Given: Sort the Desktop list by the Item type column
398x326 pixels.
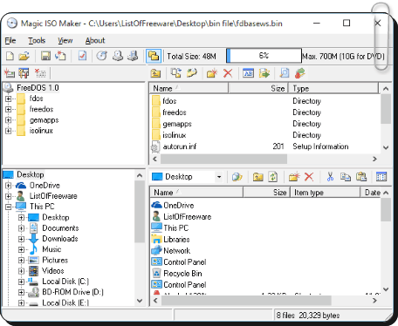Looking at the screenshot, I should 325,193.
